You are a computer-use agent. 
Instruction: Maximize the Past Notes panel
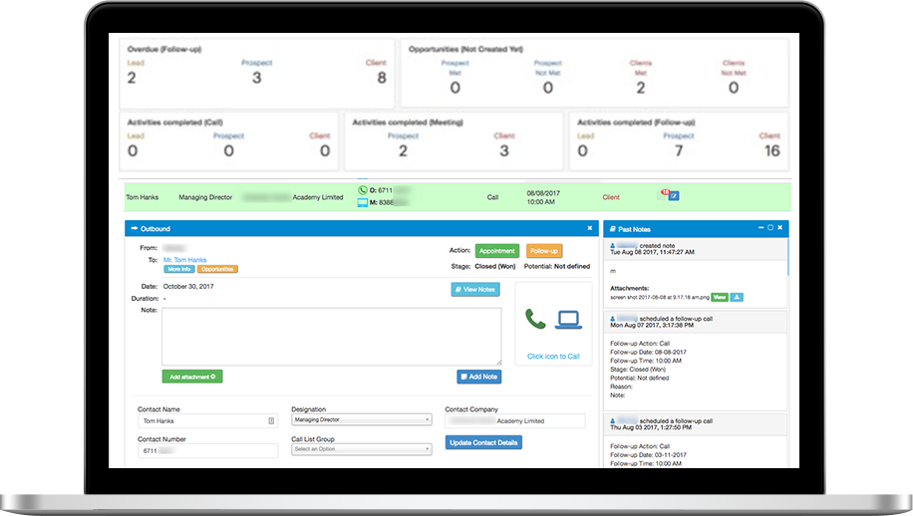[769, 228]
